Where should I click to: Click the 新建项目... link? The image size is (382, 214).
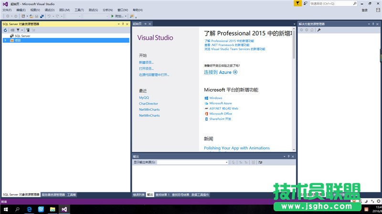(x=146, y=62)
